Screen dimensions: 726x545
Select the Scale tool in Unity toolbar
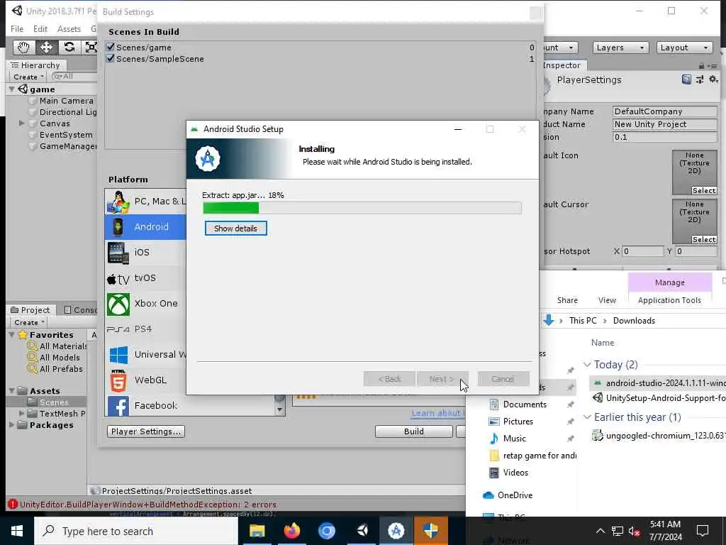coord(90,48)
